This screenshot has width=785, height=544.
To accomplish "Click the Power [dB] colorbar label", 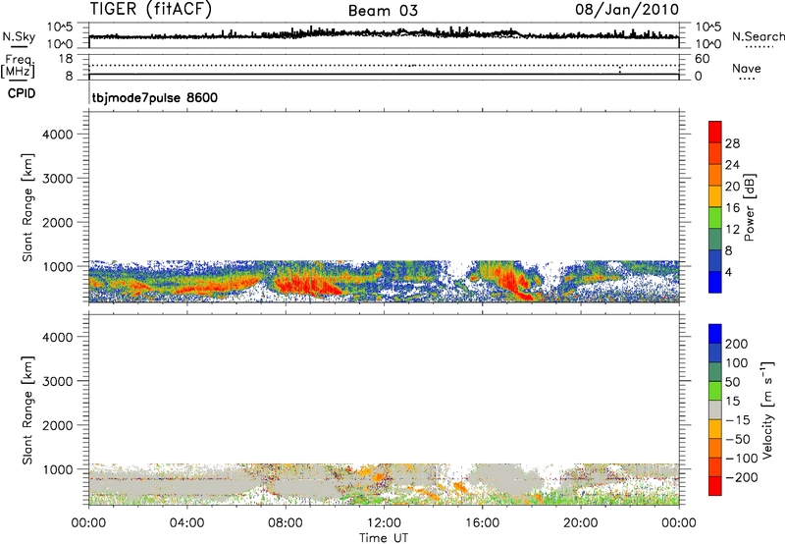I will click(749, 207).
